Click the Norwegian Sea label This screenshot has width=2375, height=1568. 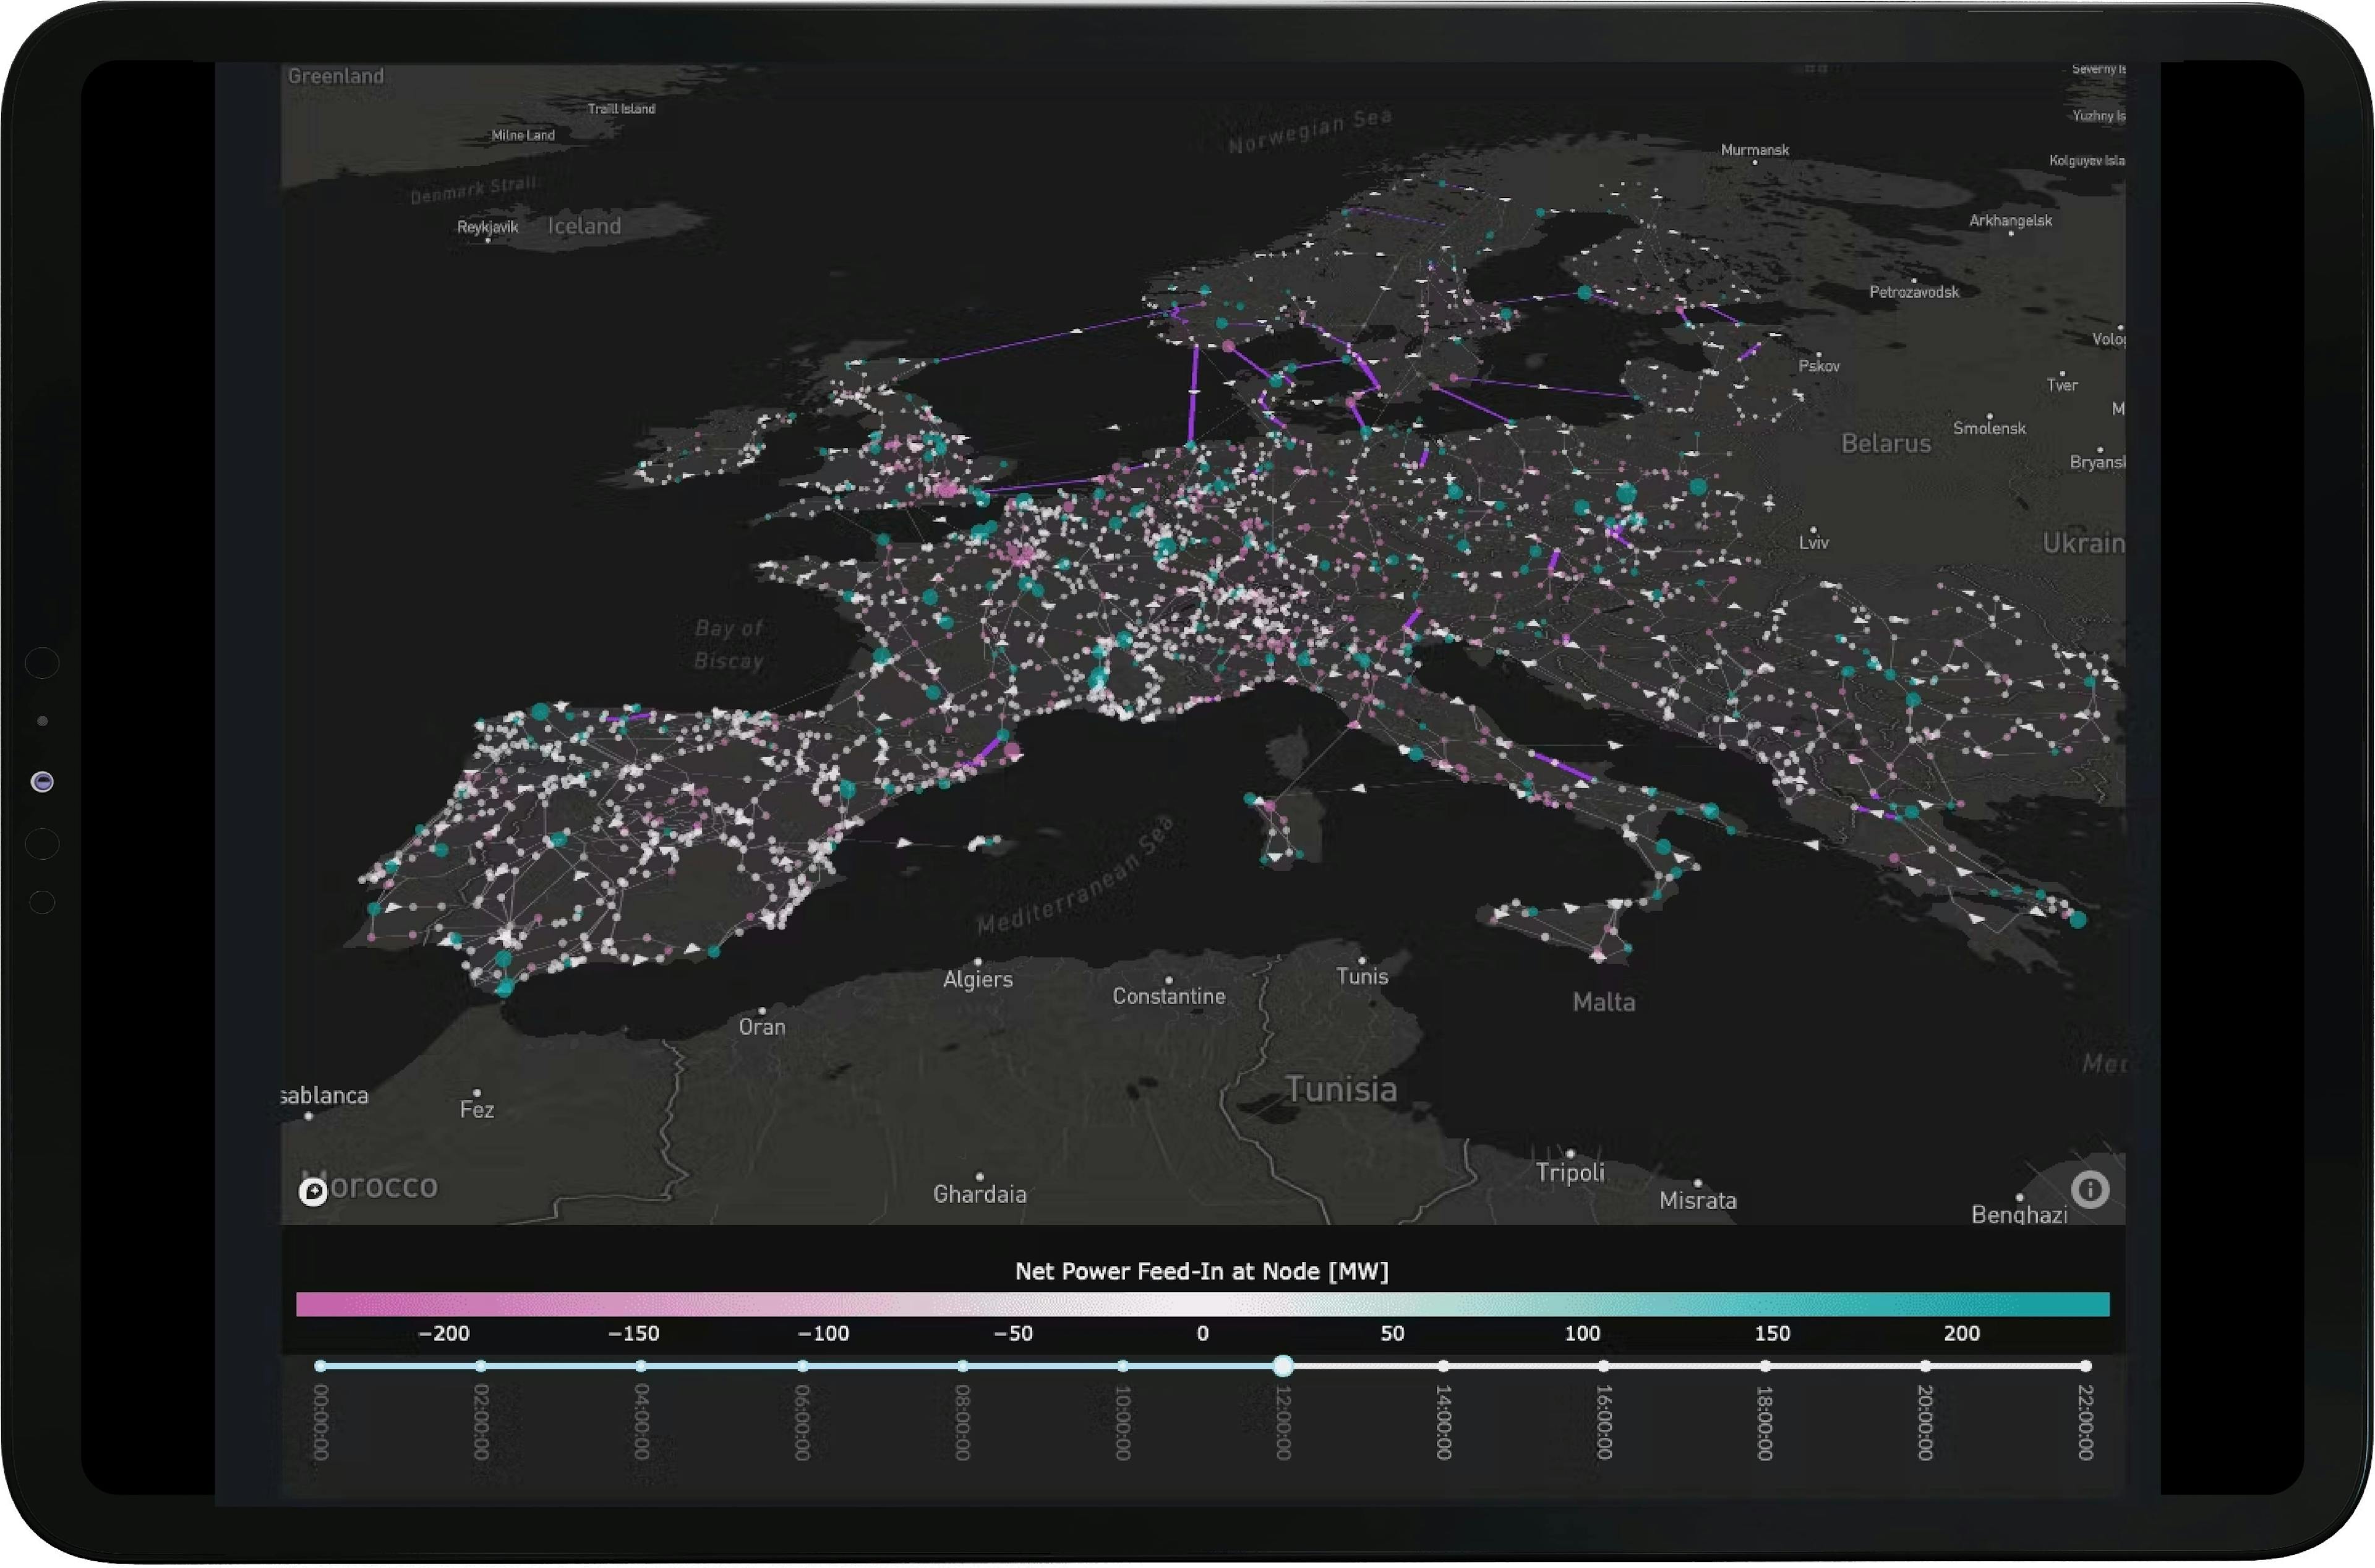pos(1310,131)
